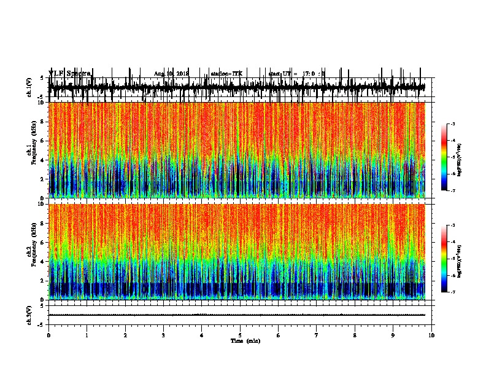Viewport: 486px width, 376px height.
Task: Click the "station=ITK" header label
Action: [226, 74]
